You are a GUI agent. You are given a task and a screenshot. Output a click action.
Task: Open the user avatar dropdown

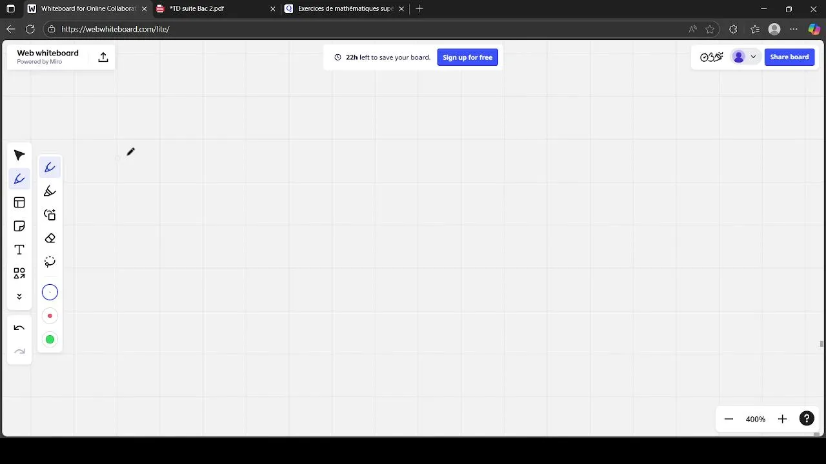click(x=745, y=57)
